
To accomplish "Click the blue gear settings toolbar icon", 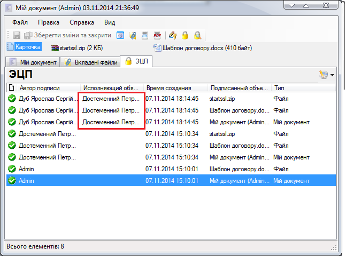I will pyautogui.click(x=120, y=35).
